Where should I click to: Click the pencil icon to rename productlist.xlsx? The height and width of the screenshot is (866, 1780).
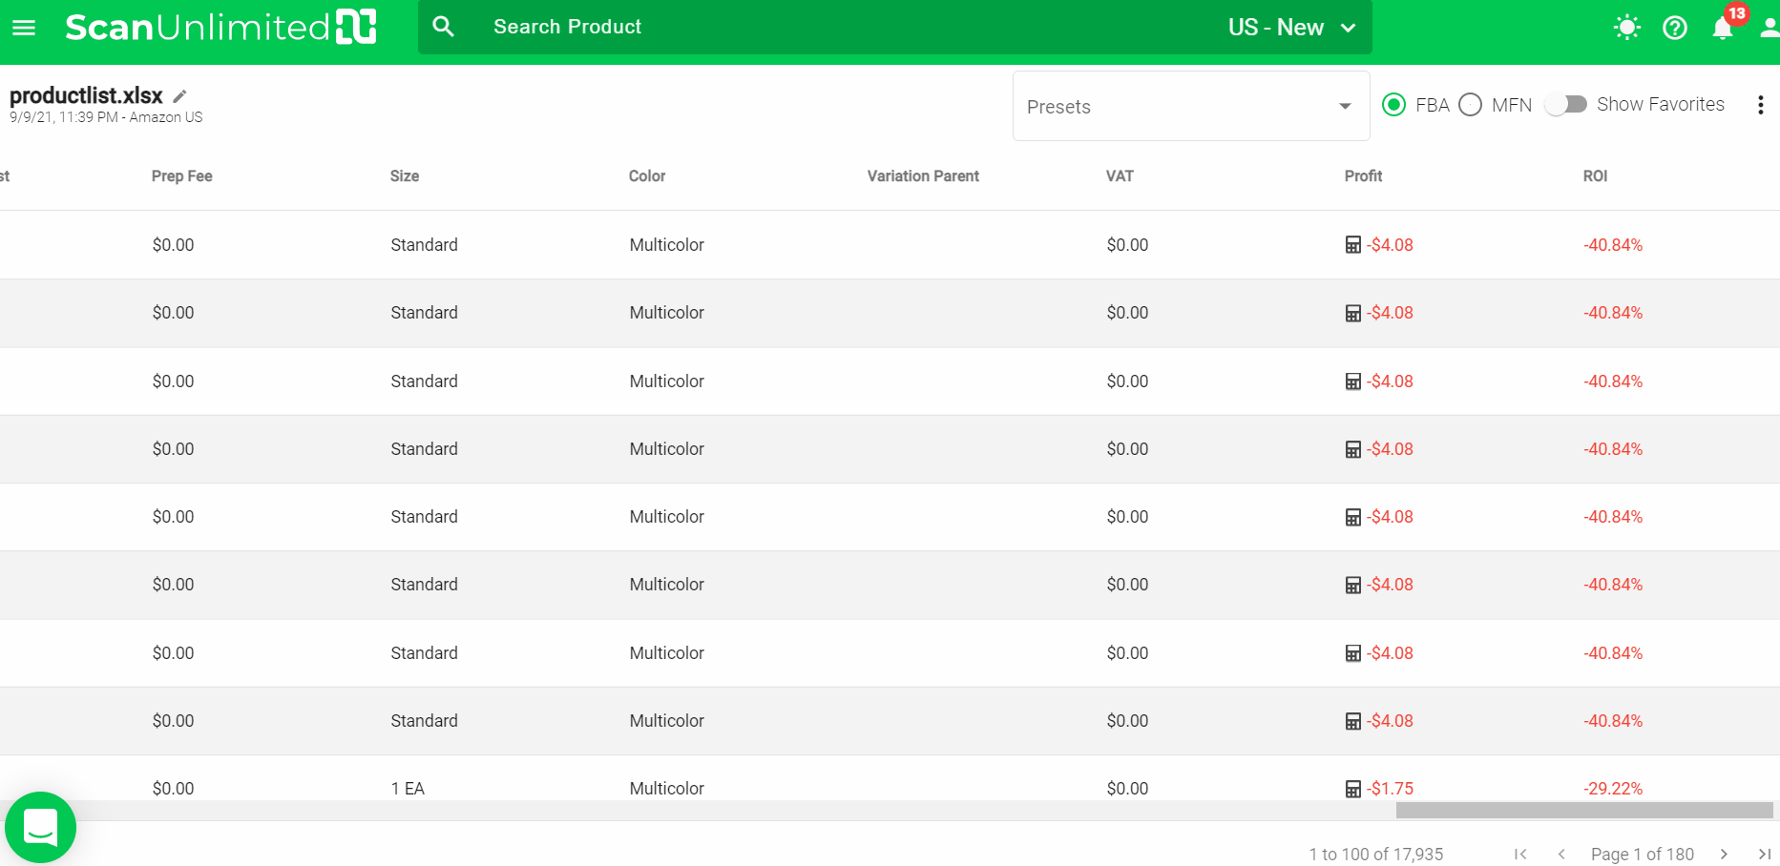pos(179,96)
